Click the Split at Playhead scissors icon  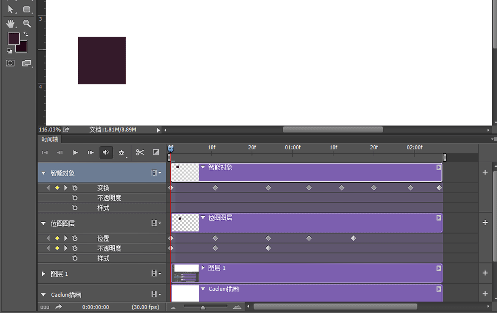click(140, 152)
